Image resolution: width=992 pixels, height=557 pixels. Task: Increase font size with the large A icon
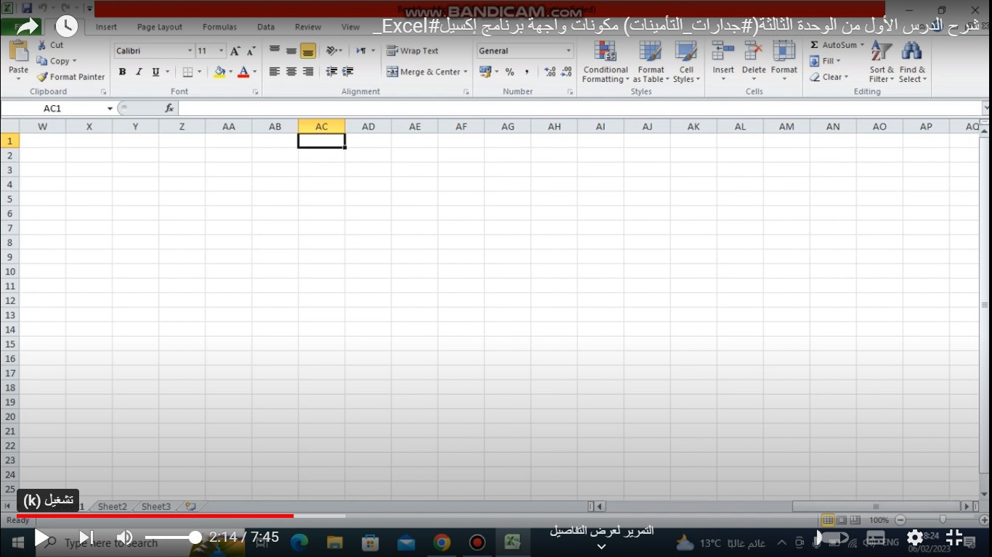tap(235, 51)
